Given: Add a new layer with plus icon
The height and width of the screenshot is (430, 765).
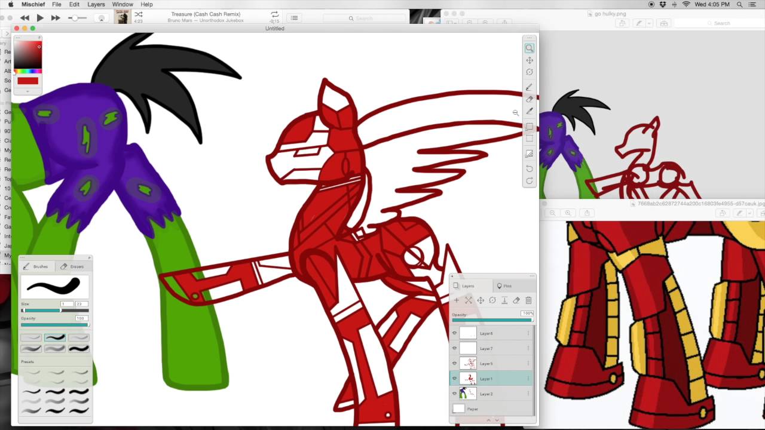Looking at the screenshot, I should coord(457,300).
